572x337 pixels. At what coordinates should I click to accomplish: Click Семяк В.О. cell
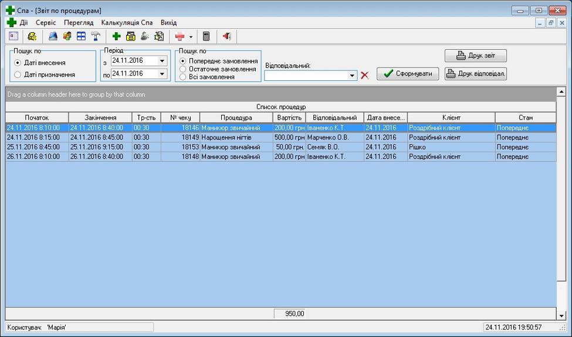pyautogui.click(x=334, y=147)
